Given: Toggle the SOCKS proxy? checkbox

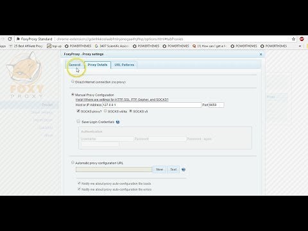Looking at the screenshot, I should [x=78, y=111].
